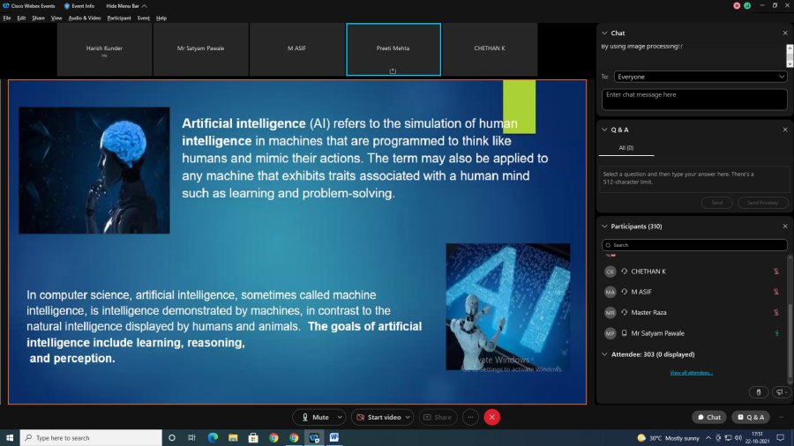794x446 pixels.
Task: Click Mr Satyam Pawale's green microphone icon
Action: (775, 333)
